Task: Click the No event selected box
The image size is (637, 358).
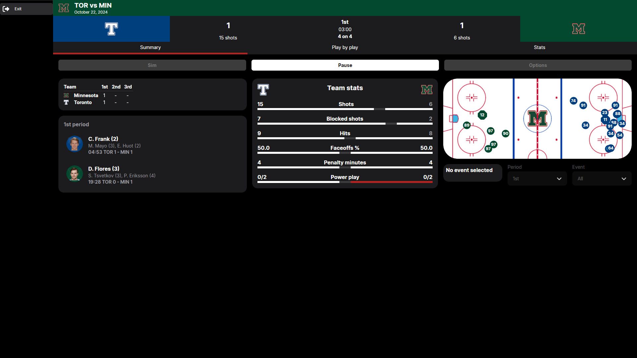Action: [x=472, y=173]
